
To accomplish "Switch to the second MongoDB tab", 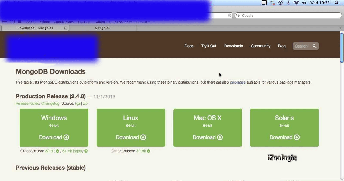I will click(102, 28).
